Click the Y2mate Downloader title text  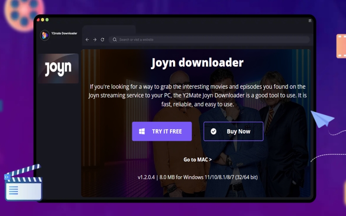click(x=64, y=33)
